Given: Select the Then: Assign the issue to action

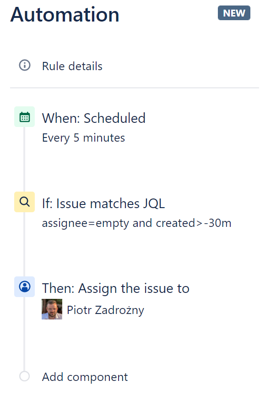Looking at the screenshot, I should (116, 288).
